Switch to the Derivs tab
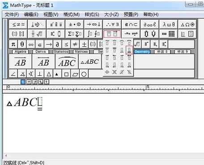 click(41, 52)
